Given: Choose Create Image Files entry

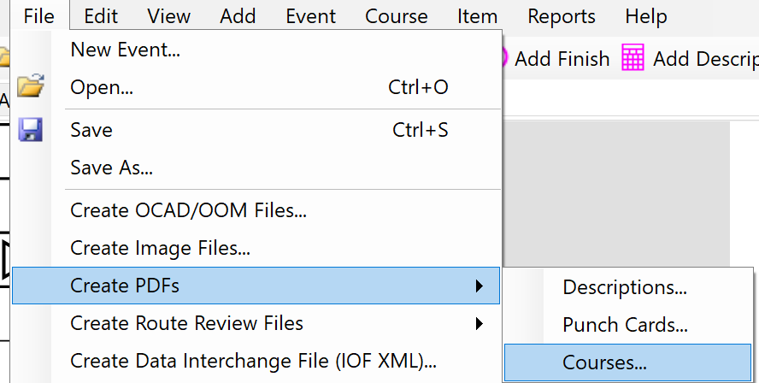Looking at the screenshot, I should coord(160,249).
